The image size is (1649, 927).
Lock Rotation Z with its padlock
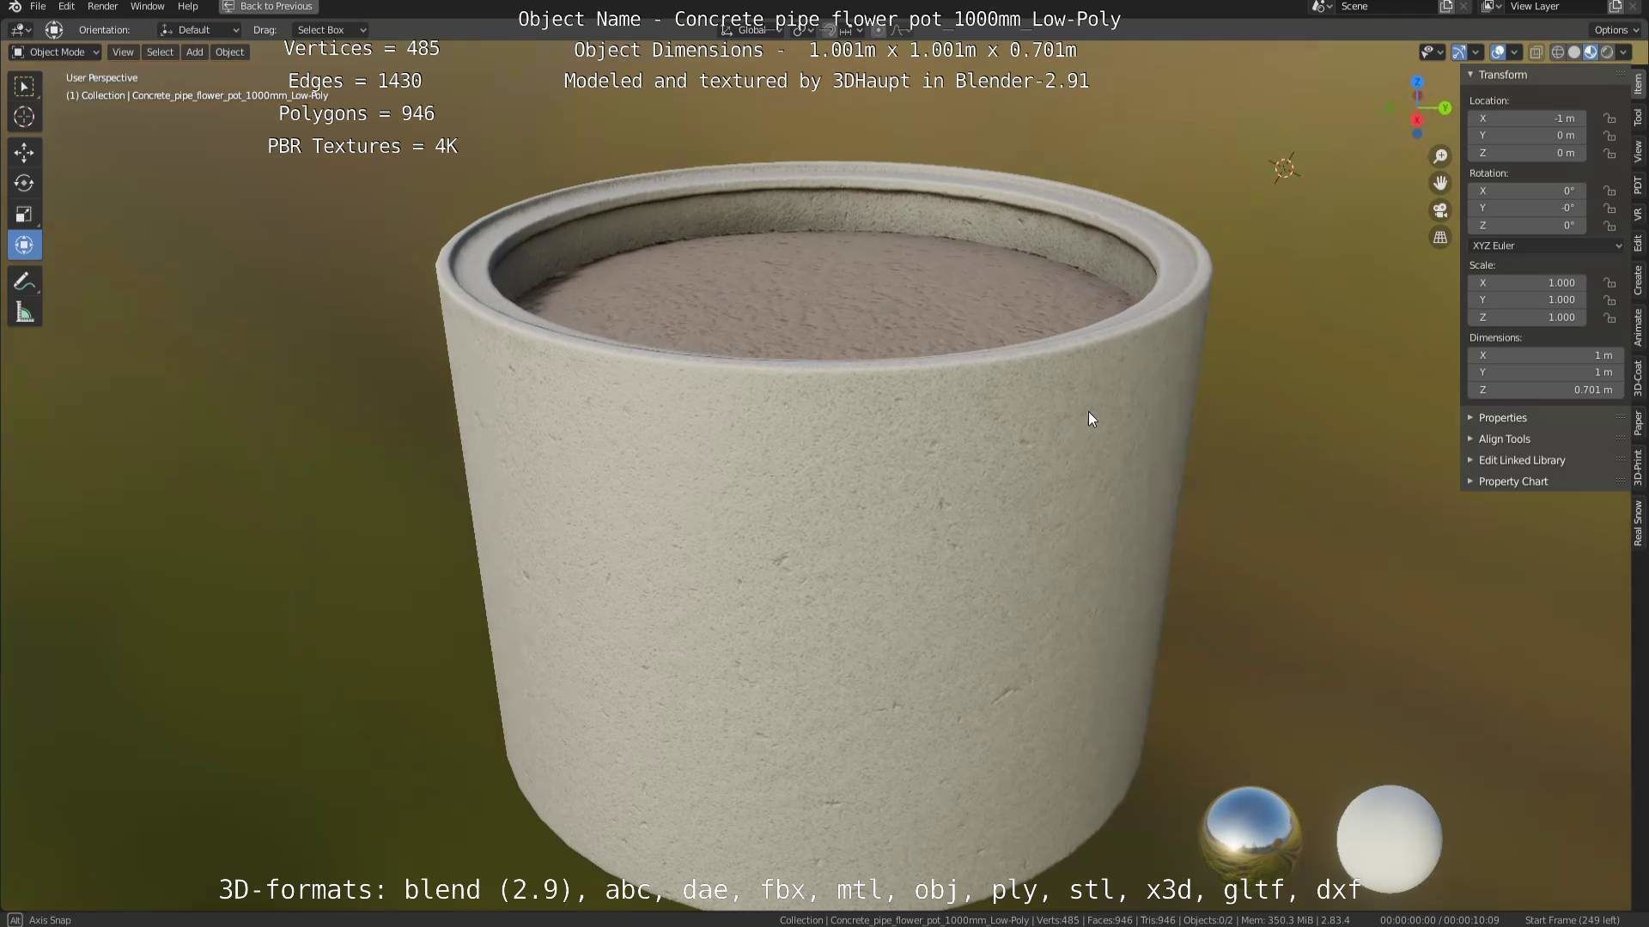pos(1609,226)
